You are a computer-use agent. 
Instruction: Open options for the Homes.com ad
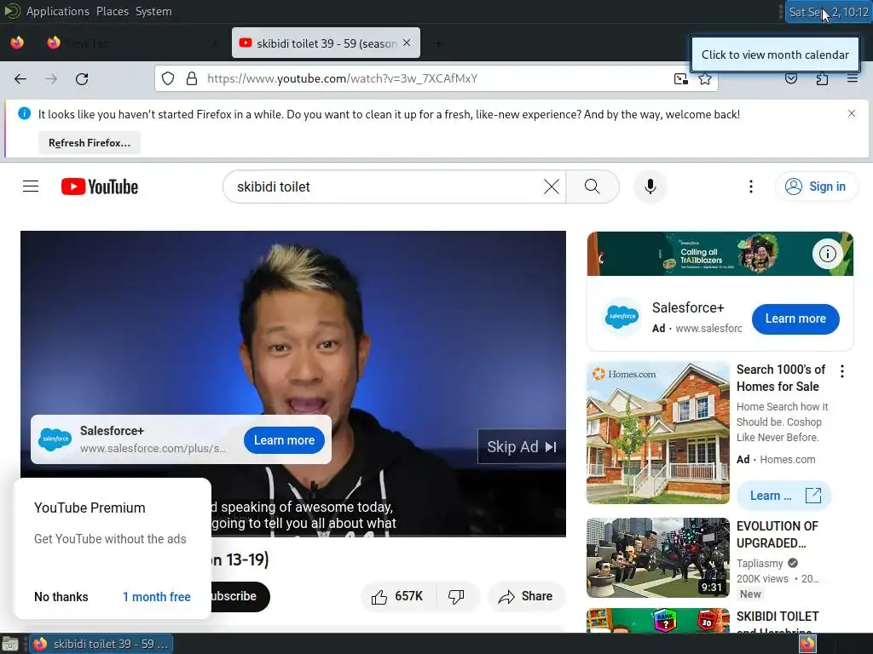[841, 371]
